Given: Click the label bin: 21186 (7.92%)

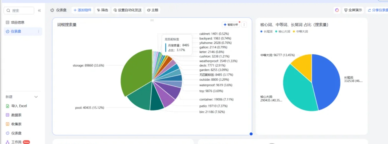Looking at the screenshot, I should tap(212, 112).
